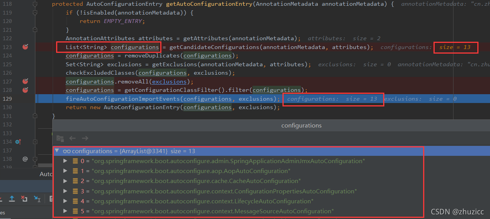Viewport: 490px width, 219px height.
Task: Click the inline hint 'attributes: size = 2'
Action: [344, 38]
